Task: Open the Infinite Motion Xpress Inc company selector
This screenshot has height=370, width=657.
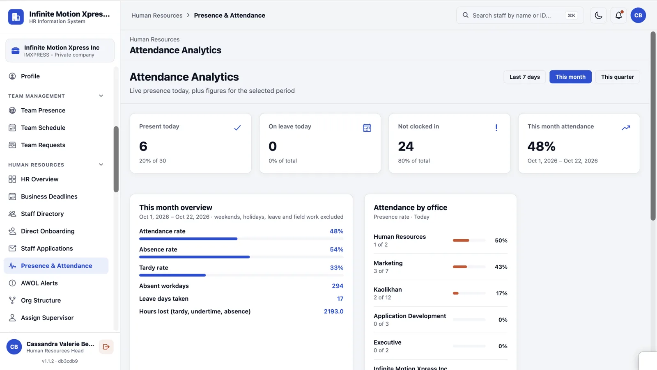Action: click(60, 51)
